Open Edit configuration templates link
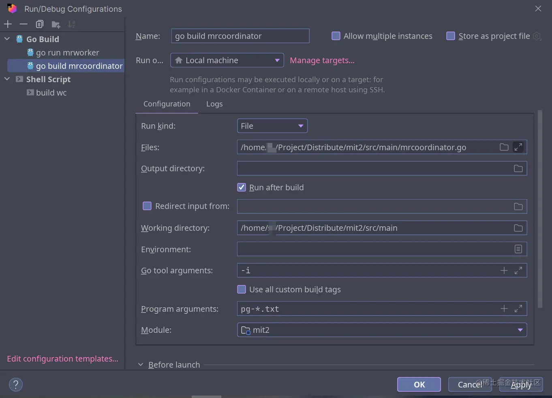This screenshot has height=398, width=552. [x=63, y=359]
